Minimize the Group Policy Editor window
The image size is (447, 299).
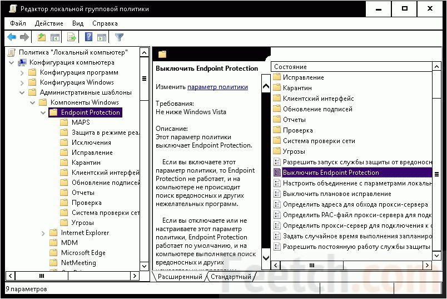click(x=378, y=9)
